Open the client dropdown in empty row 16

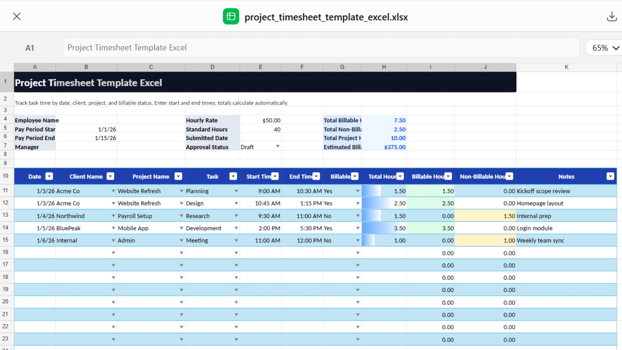point(113,253)
